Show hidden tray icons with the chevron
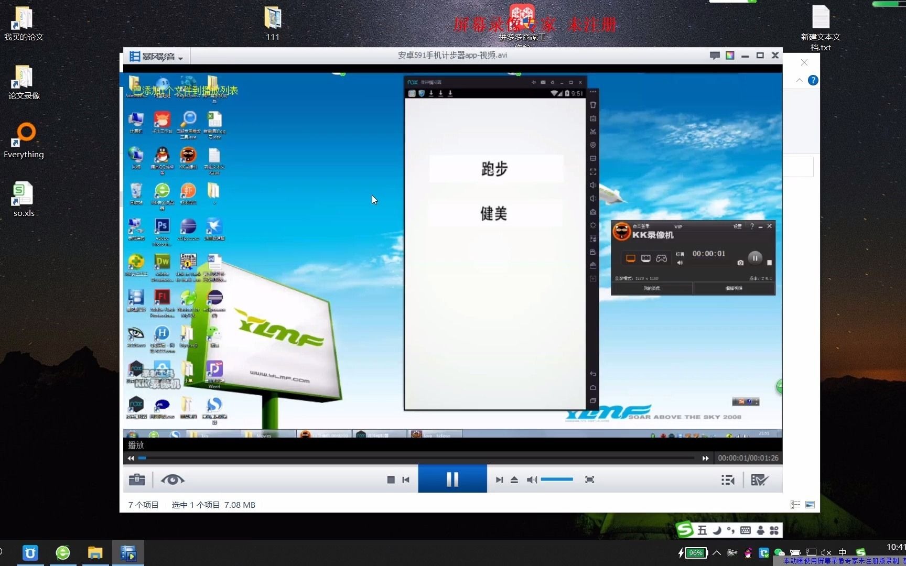Image resolution: width=906 pixels, height=566 pixels. coord(717,552)
